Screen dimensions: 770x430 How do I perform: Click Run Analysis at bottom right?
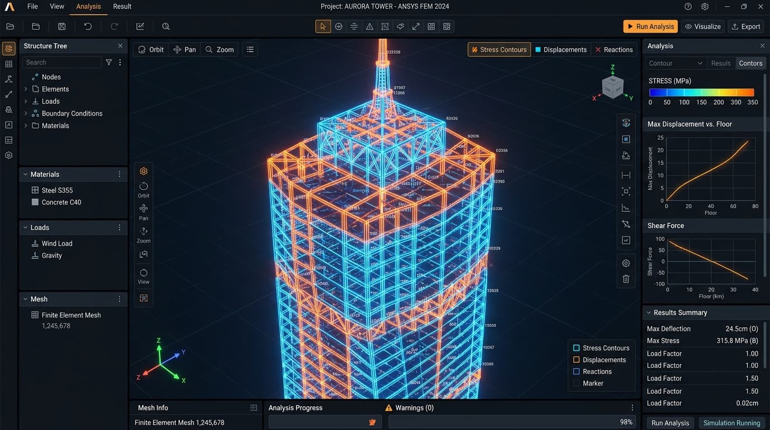[x=670, y=423]
